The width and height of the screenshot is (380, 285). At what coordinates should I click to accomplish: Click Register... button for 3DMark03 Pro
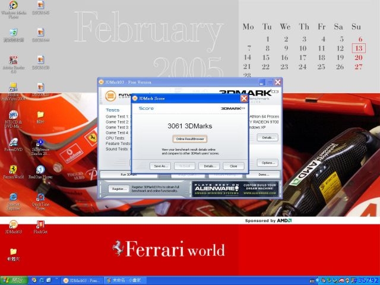point(119,189)
